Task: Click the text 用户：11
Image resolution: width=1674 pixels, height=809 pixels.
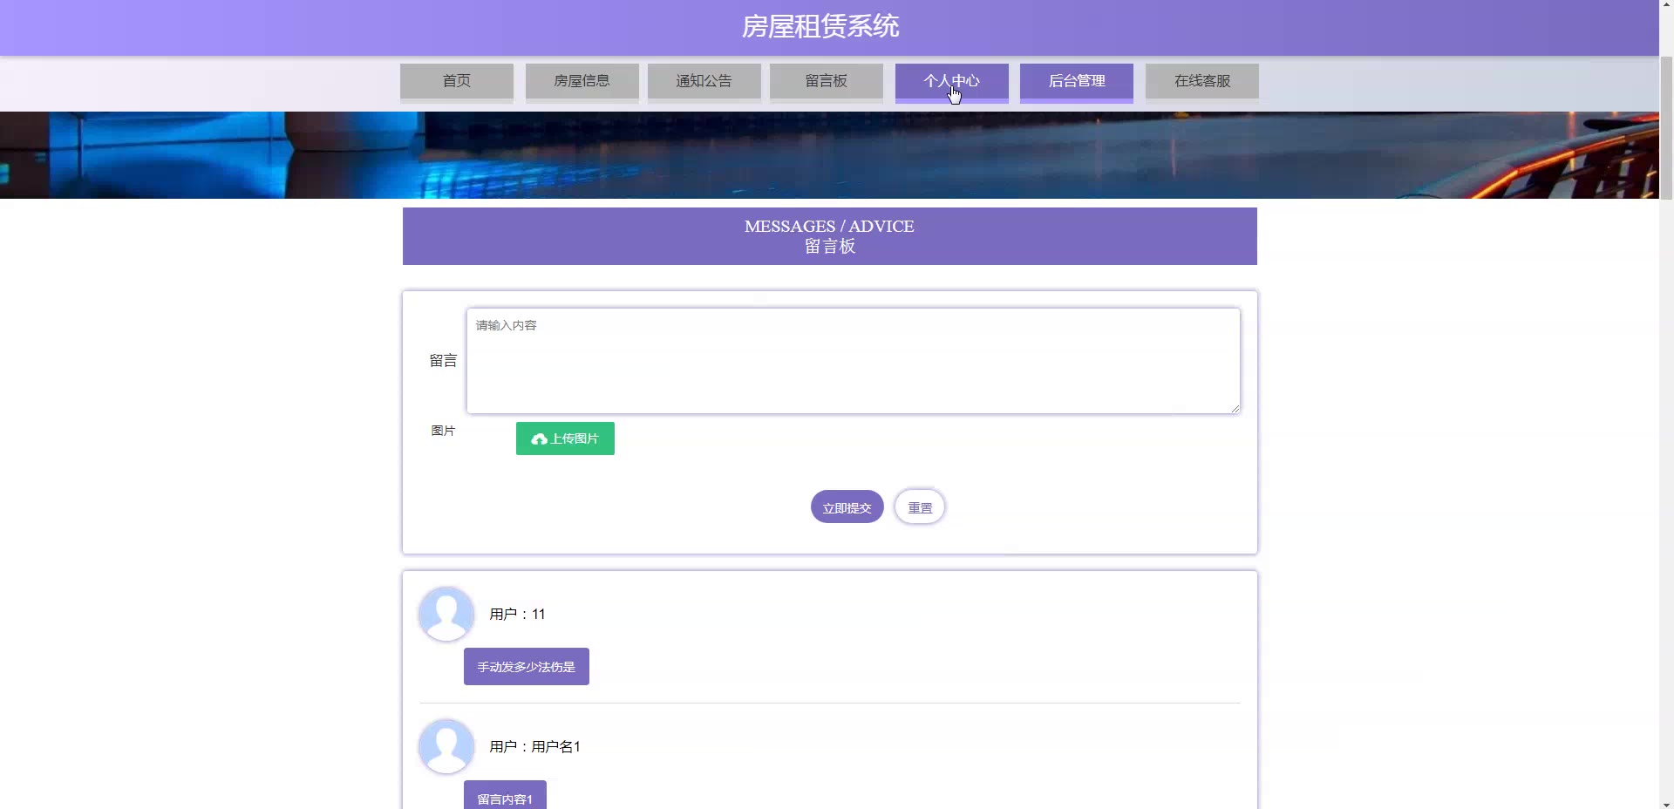Action: click(517, 615)
